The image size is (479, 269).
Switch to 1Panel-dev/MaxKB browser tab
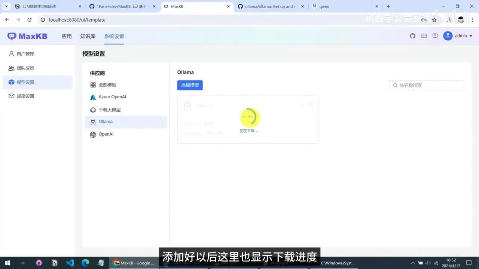pos(122,6)
